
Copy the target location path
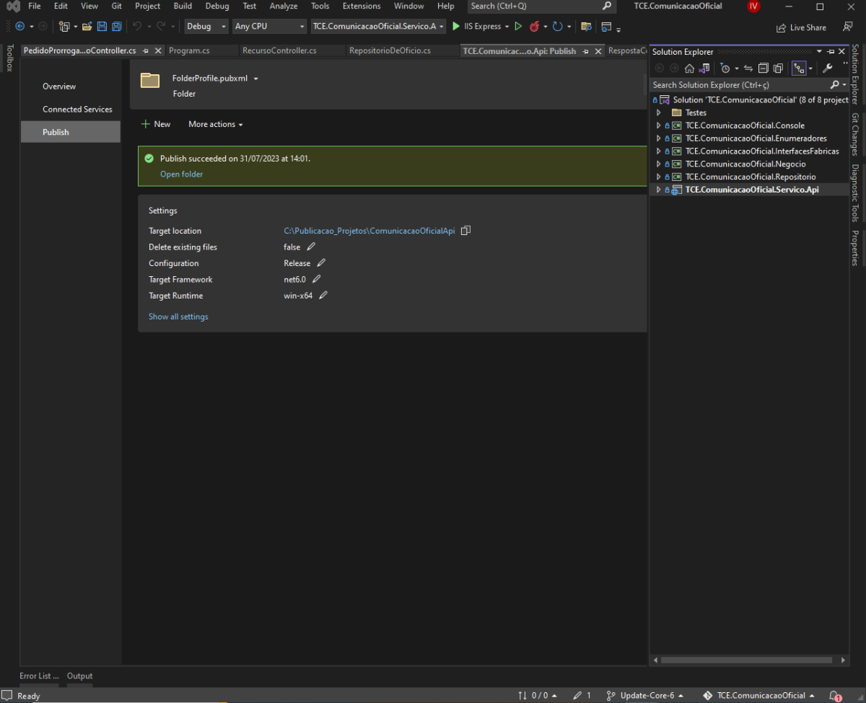click(465, 231)
